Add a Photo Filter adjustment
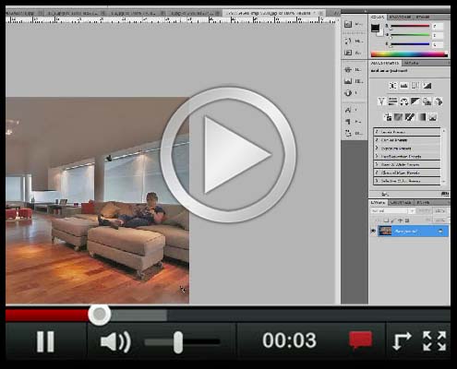Image resolution: width=457 pixels, height=369 pixels. pyautogui.click(x=427, y=101)
